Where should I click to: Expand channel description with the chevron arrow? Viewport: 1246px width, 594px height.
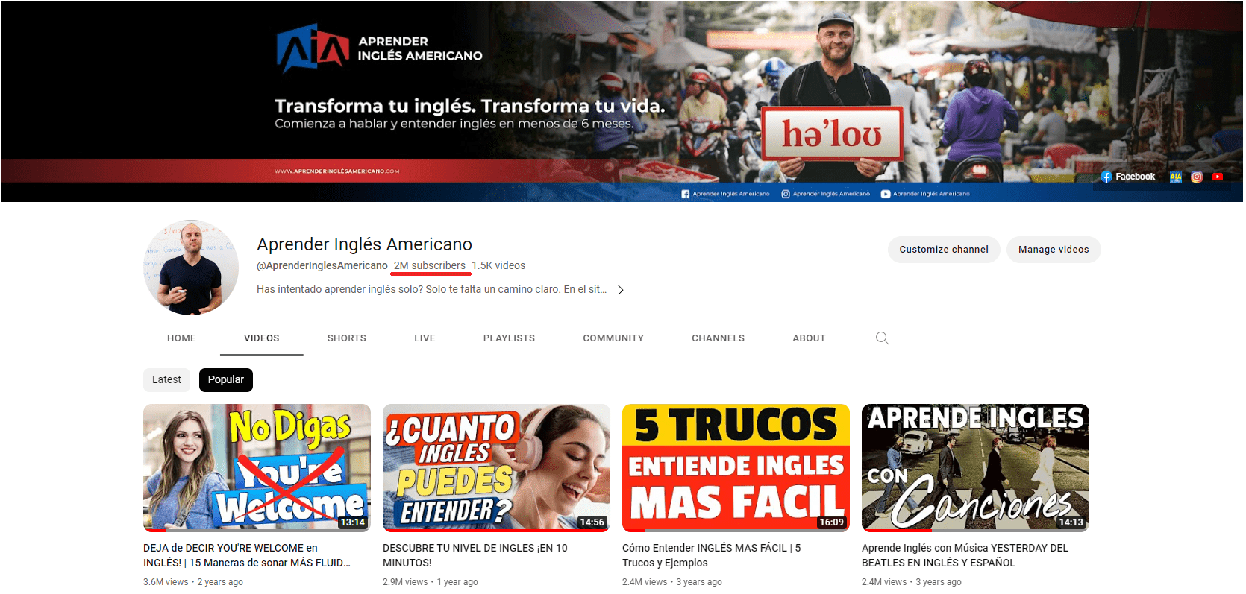tap(620, 290)
